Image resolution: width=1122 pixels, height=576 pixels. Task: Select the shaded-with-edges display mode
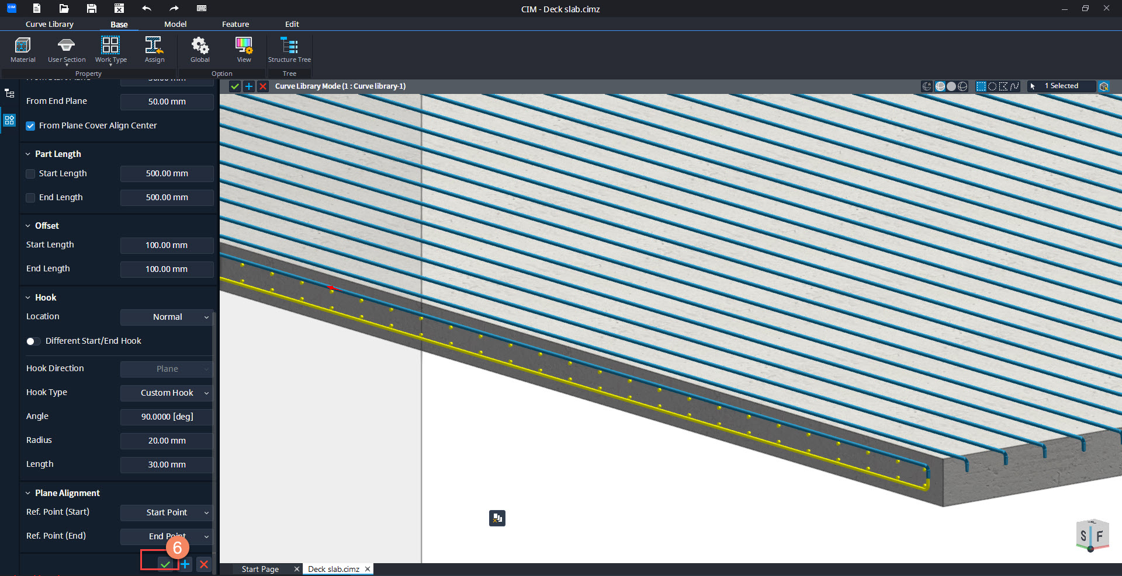940,86
